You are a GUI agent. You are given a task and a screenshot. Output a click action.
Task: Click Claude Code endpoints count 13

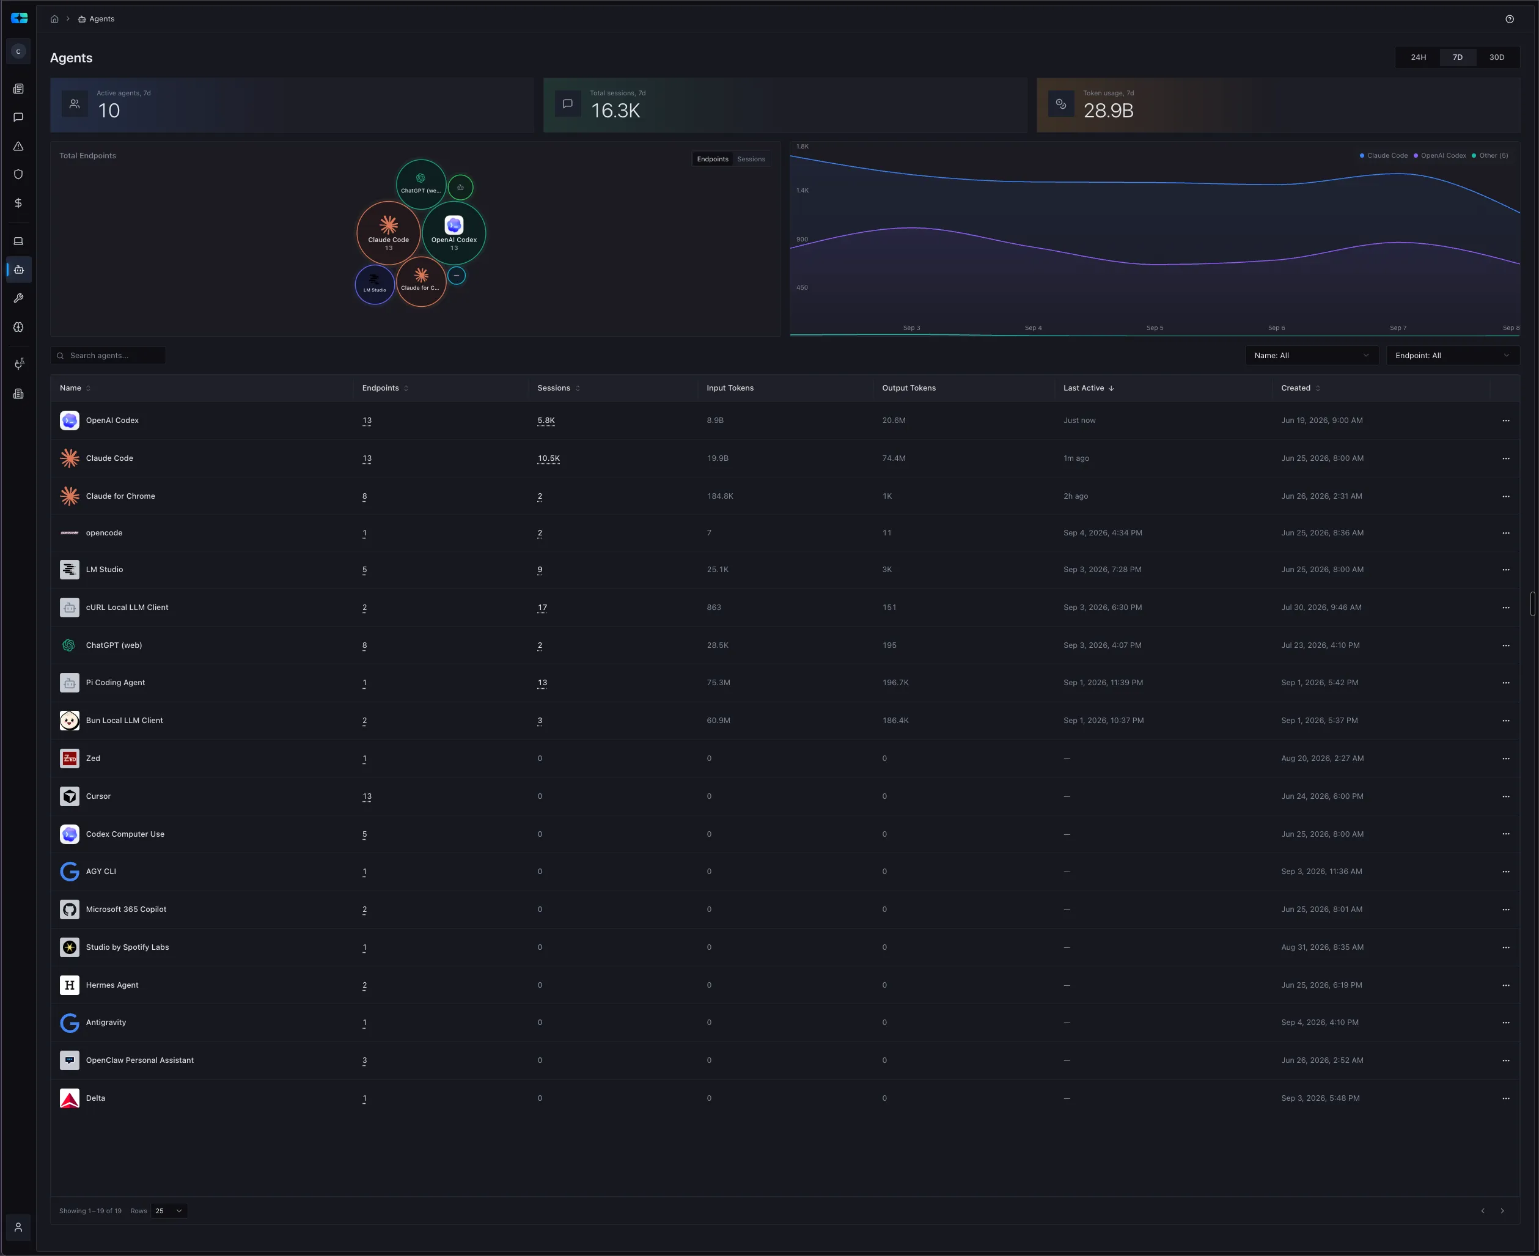(367, 459)
